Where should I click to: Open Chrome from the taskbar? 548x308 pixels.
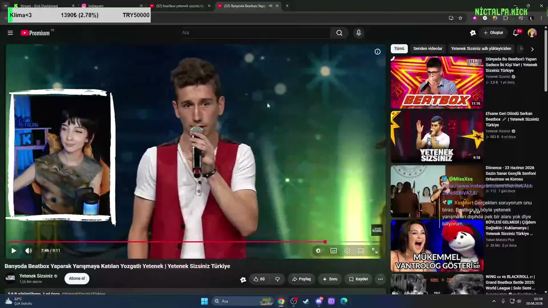pyautogui.click(x=281, y=301)
